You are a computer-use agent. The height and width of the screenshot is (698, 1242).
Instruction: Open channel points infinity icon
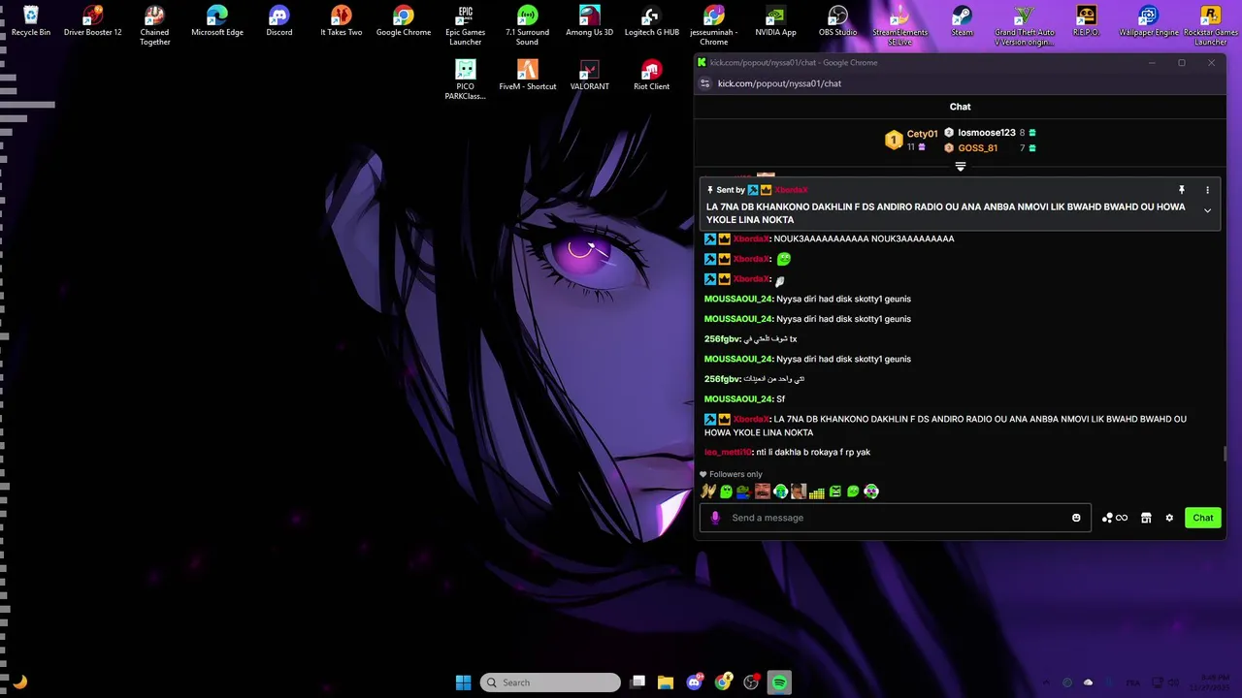point(1115,518)
